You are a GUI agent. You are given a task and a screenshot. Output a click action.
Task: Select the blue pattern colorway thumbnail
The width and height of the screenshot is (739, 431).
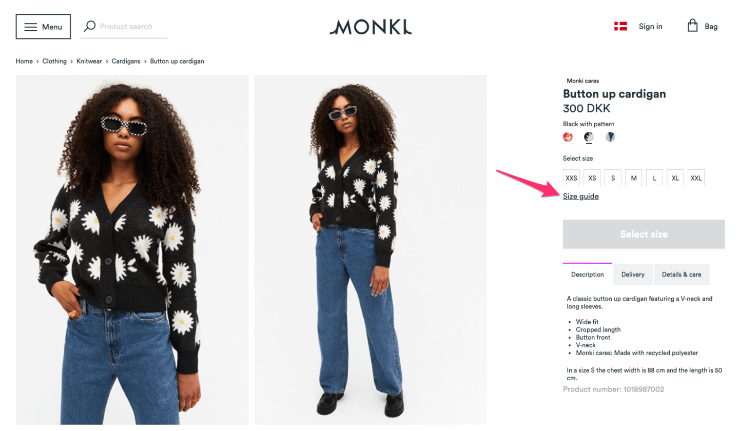click(x=610, y=137)
